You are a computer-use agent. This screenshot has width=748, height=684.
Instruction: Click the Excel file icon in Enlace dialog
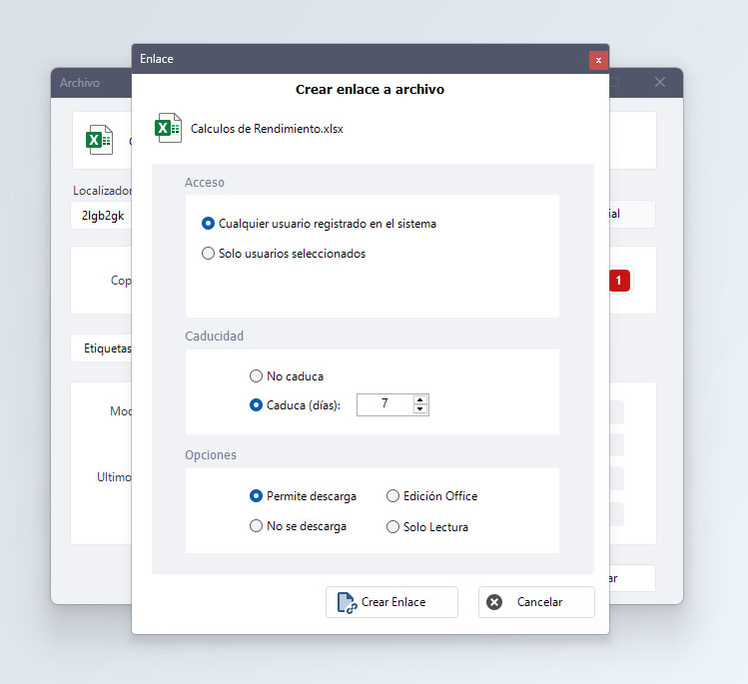coord(168,128)
